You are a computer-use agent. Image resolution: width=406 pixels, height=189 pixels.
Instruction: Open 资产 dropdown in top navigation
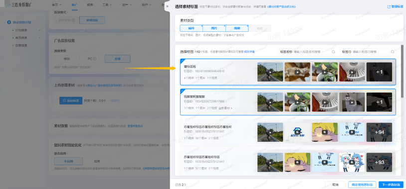(127, 5)
